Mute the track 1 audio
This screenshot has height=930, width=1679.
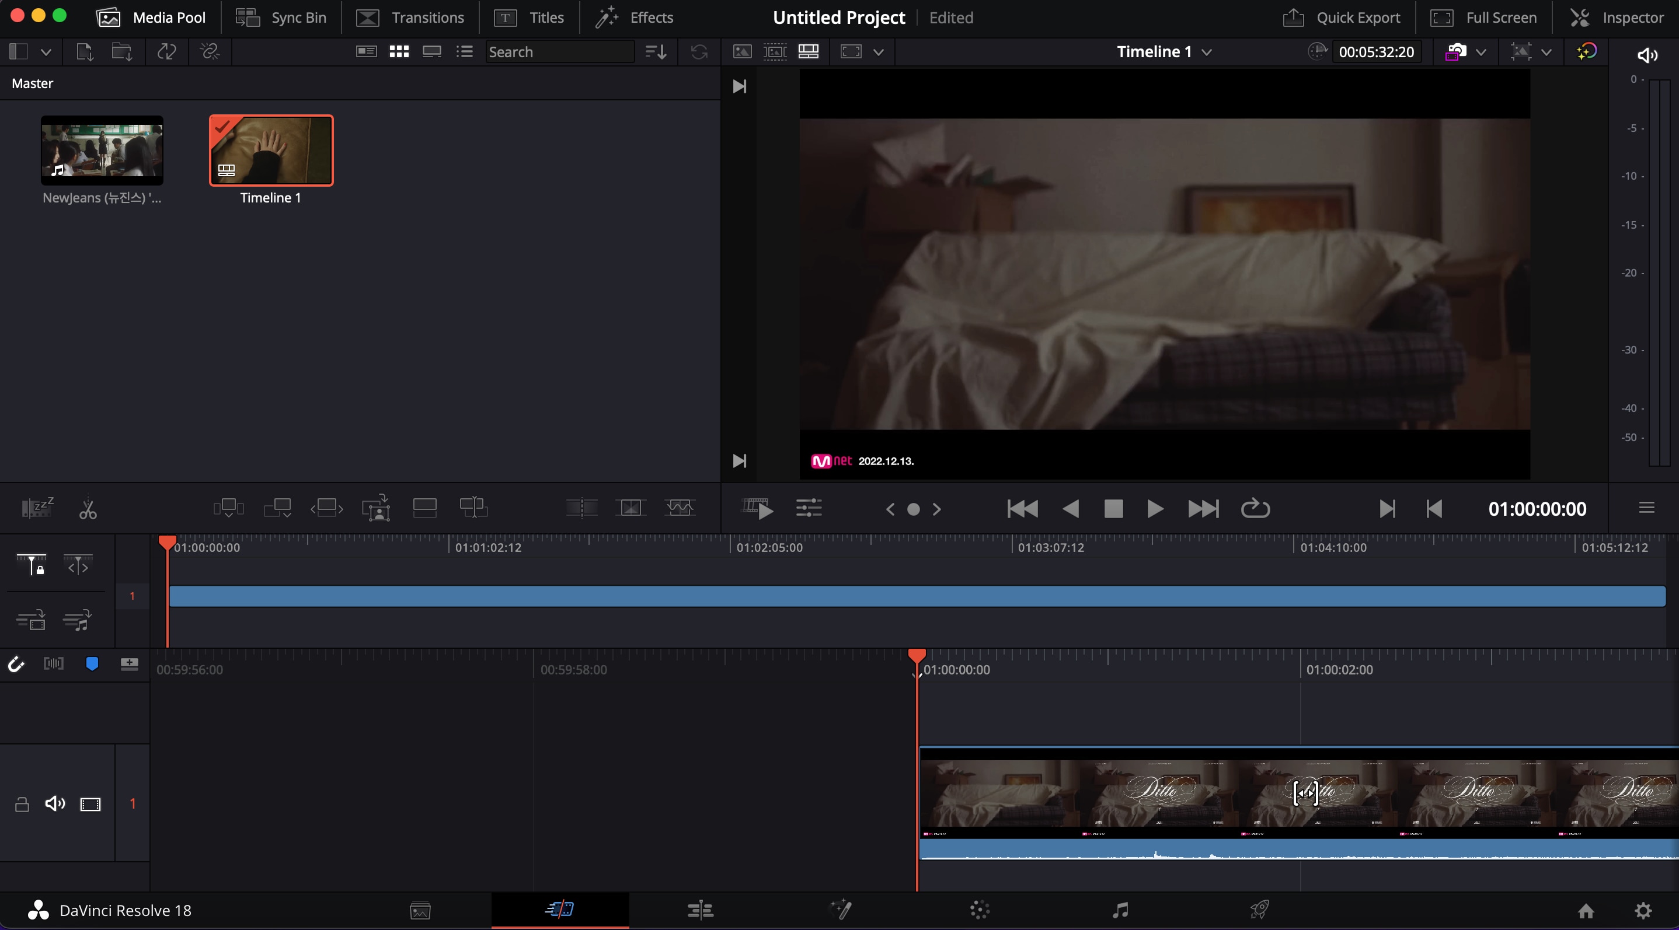point(55,803)
